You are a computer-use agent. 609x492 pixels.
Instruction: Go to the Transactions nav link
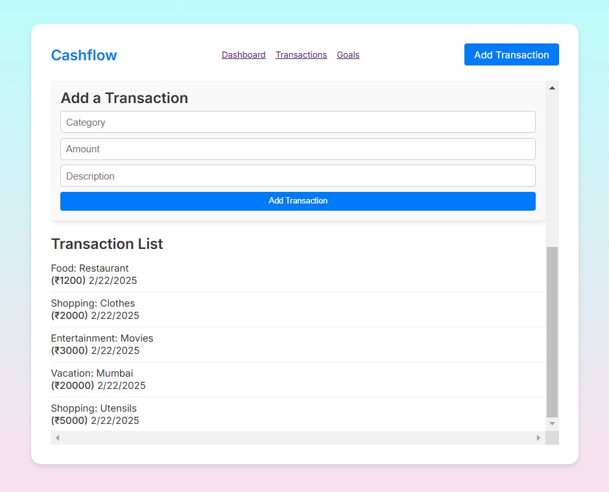[301, 55]
